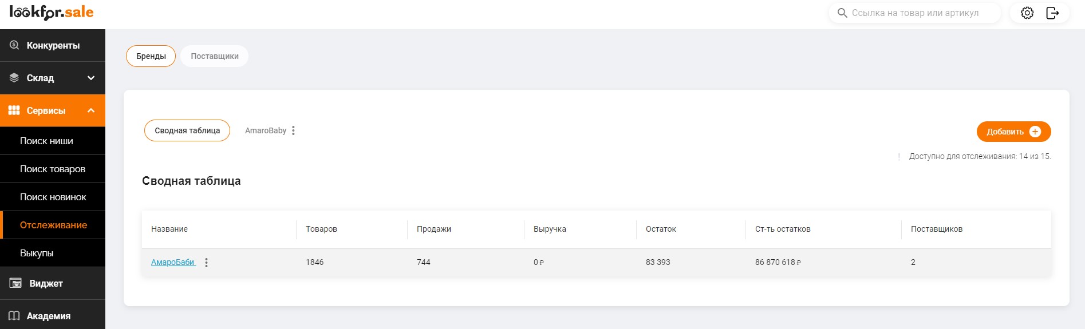Click the plus icon on Добавить button

(x=1035, y=132)
